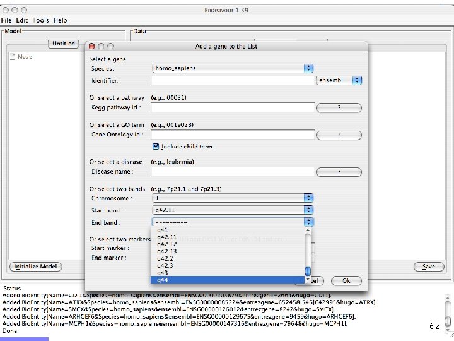Open the Edit menu
This screenshot has height=341, width=454.
[21, 20]
